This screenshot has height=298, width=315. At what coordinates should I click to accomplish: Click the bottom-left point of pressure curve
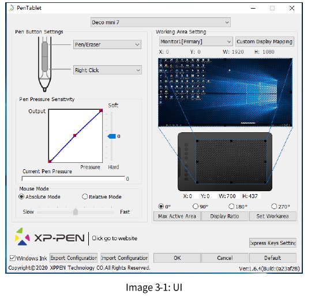(x=50, y=161)
